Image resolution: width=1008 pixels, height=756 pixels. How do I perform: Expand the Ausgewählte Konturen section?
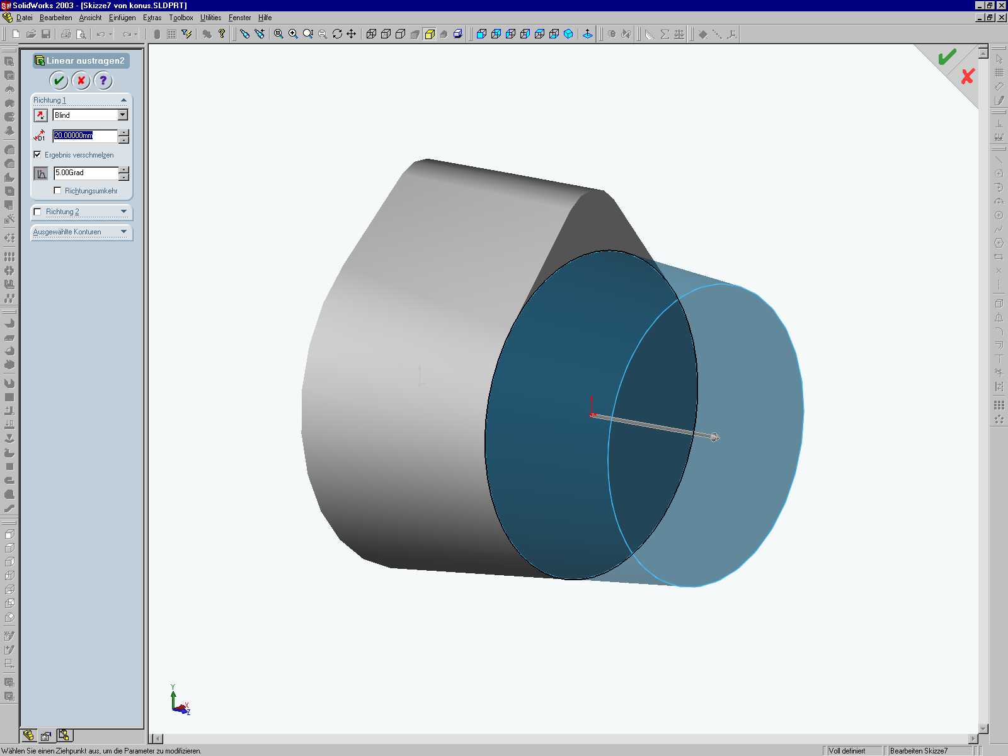(x=123, y=232)
